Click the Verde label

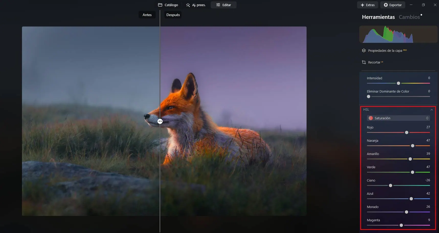(x=371, y=167)
